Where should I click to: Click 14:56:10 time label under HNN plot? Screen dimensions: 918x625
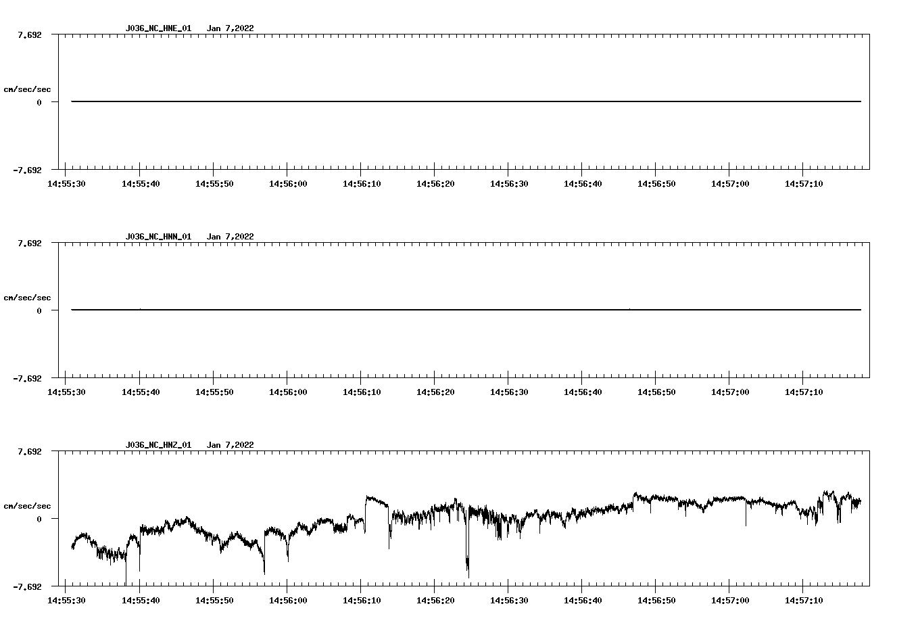tap(361, 392)
